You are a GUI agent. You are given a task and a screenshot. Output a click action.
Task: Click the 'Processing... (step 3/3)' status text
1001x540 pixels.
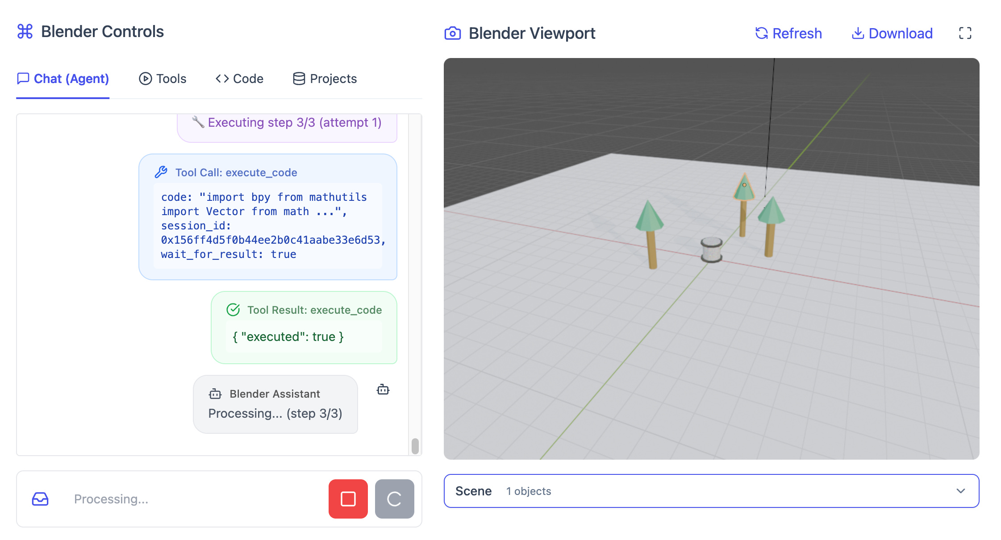tap(275, 414)
